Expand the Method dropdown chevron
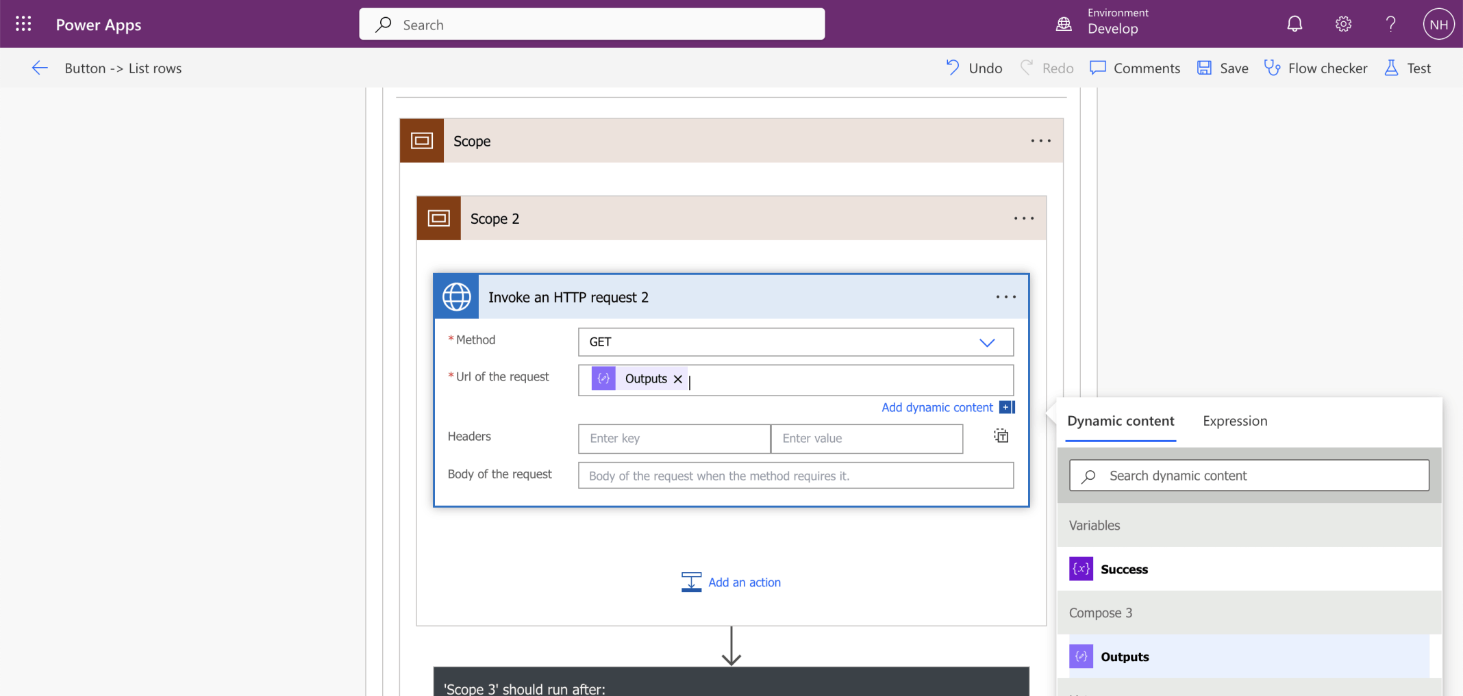 coord(987,342)
